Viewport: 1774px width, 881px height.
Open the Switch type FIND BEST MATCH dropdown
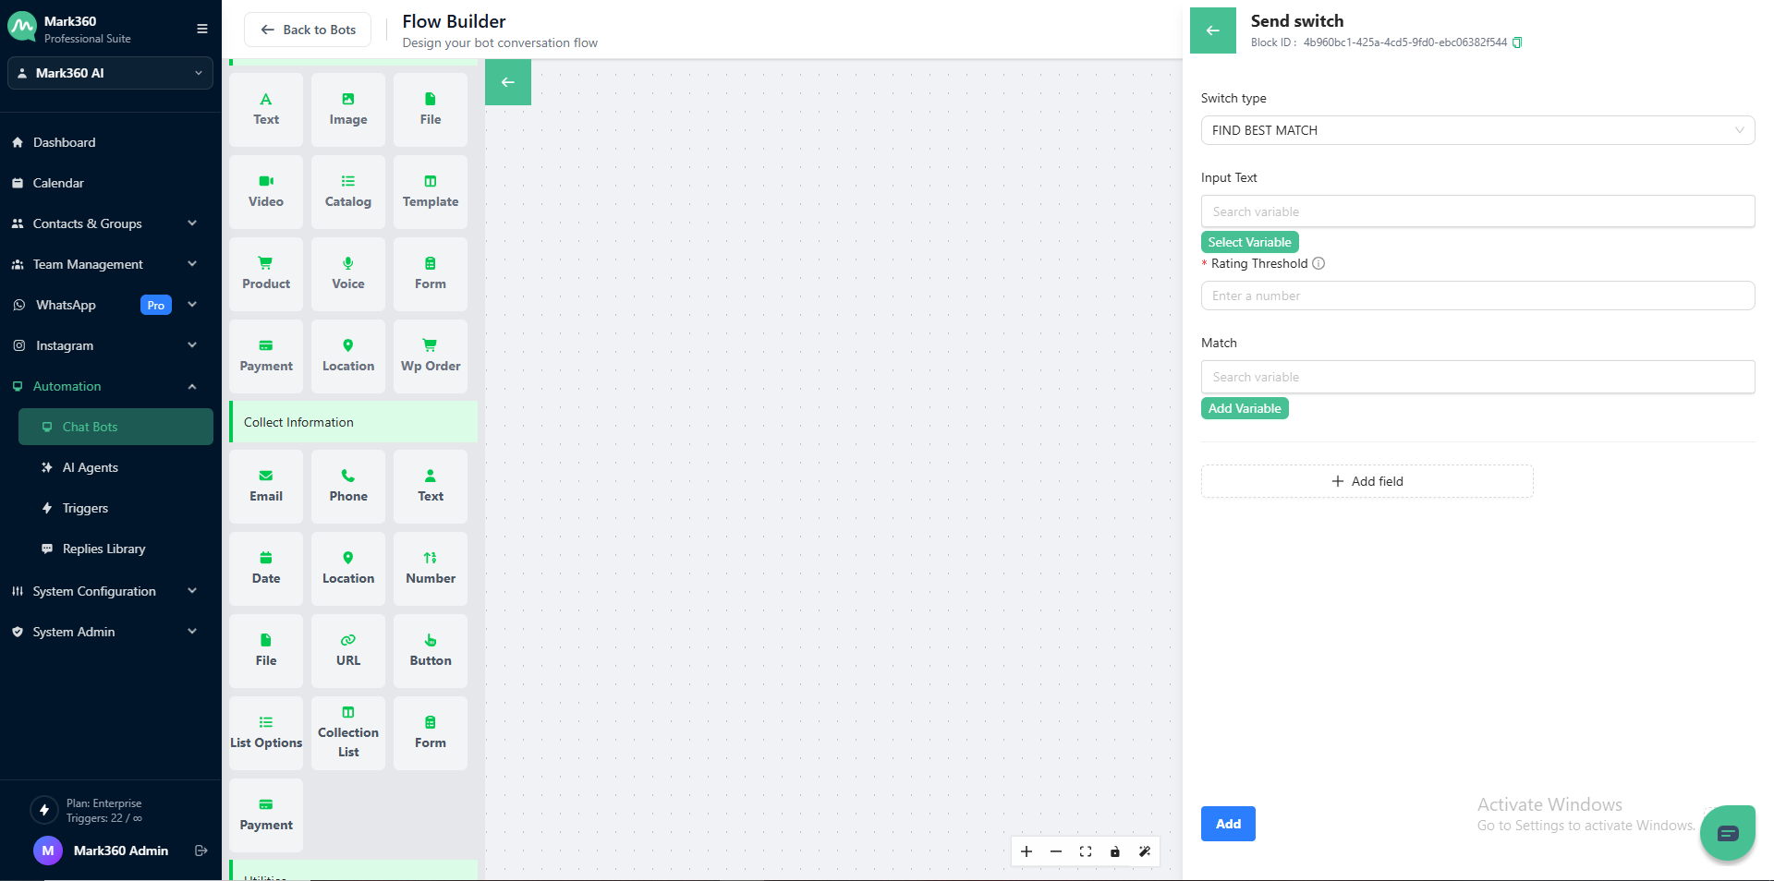pyautogui.click(x=1476, y=130)
